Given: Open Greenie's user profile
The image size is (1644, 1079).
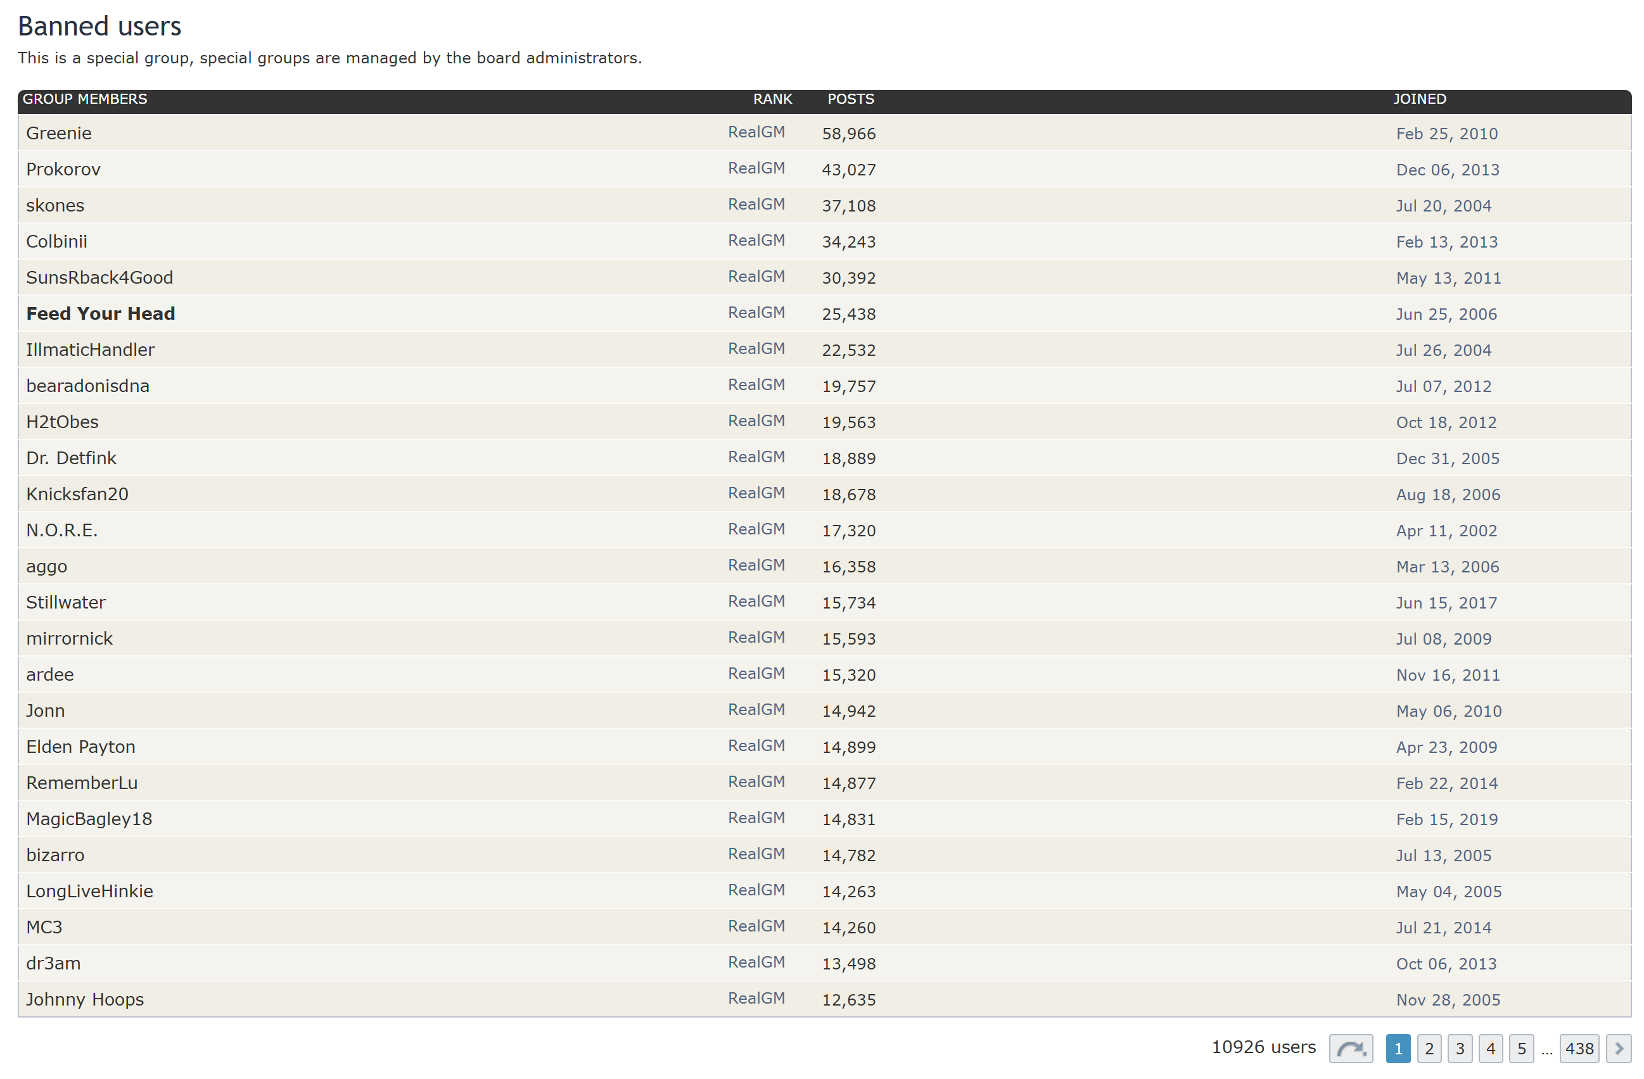Looking at the screenshot, I should pos(59,133).
